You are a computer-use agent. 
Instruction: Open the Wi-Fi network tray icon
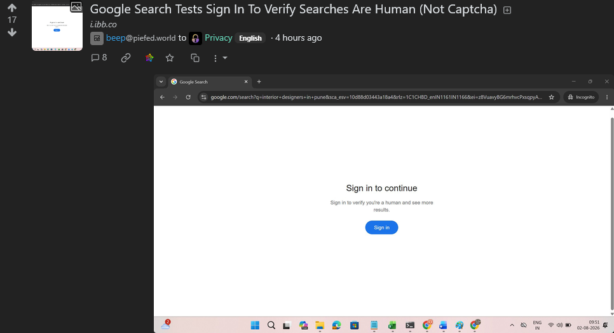[x=550, y=325]
